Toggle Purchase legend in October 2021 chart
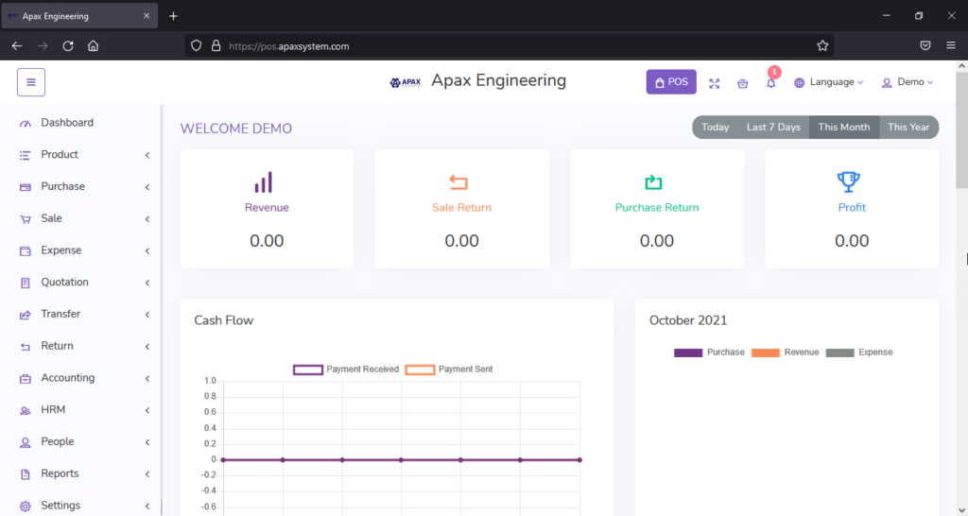The image size is (968, 516). click(x=709, y=353)
